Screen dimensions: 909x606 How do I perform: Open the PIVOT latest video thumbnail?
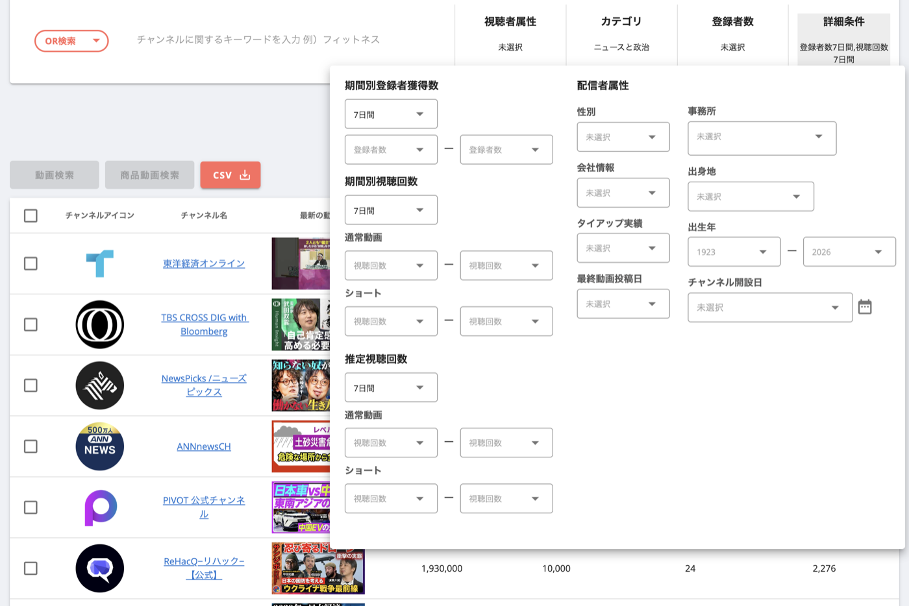pyautogui.click(x=301, y=507)
